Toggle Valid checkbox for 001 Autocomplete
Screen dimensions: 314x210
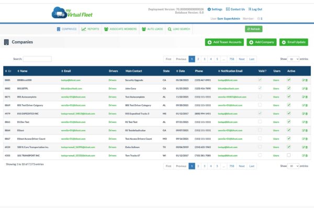[260, 97]
